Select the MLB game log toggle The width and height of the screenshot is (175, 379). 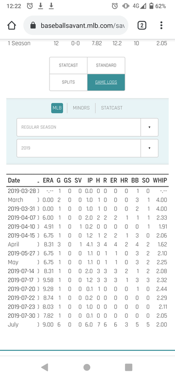tap(57, 108)
